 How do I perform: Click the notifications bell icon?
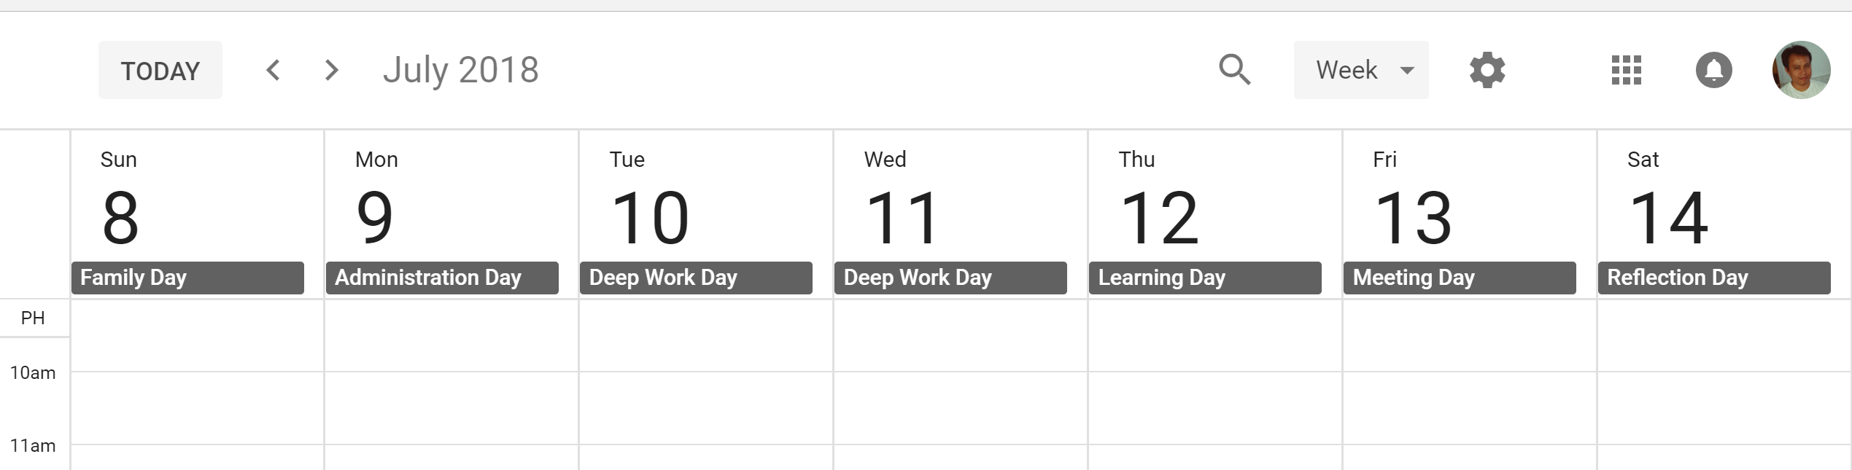coord(1714,70)
